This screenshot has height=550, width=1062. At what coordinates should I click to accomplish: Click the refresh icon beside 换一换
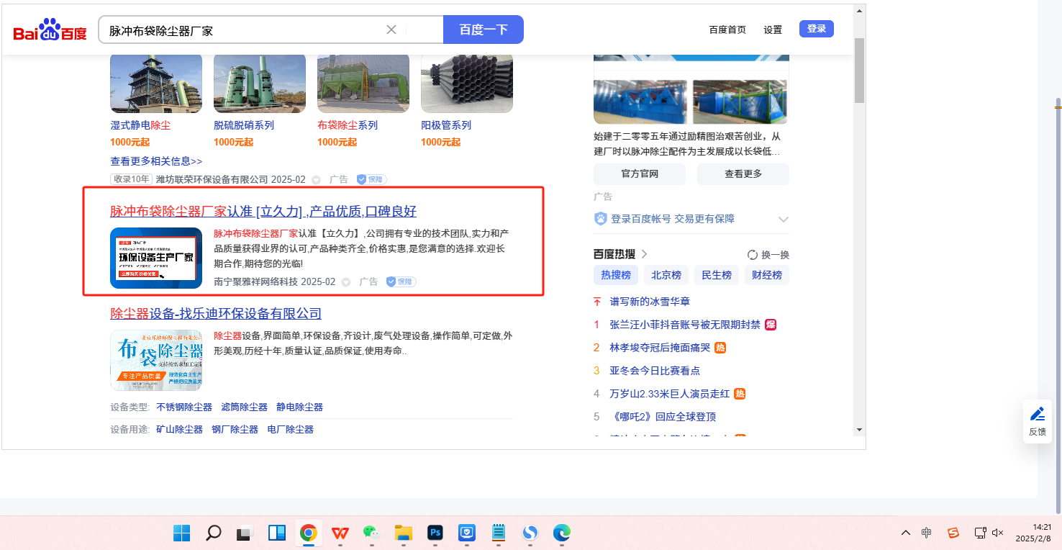click(753, 255)
